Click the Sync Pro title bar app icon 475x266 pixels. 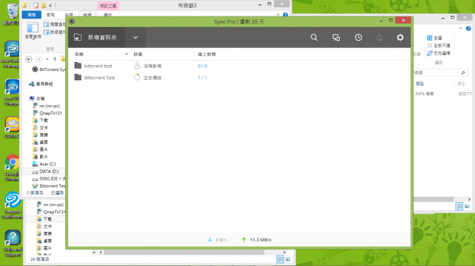[x=72, y=22]
